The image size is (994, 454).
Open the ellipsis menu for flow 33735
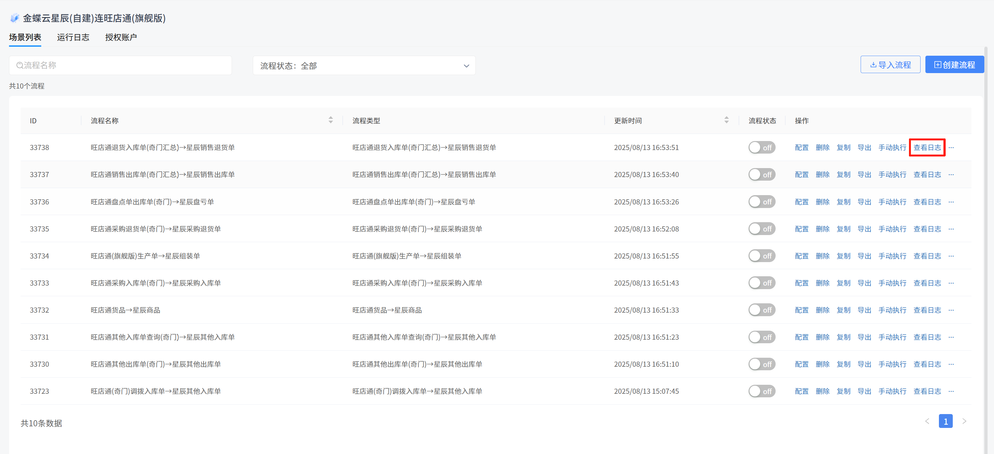(x=951, y=229)
